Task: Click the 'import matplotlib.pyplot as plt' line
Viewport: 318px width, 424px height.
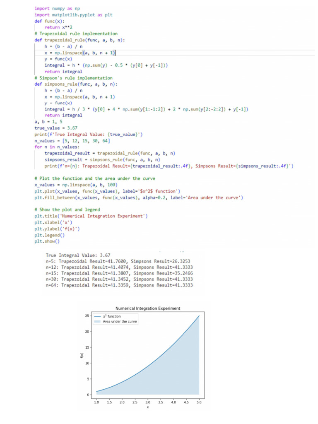Action: click(73, 15)
